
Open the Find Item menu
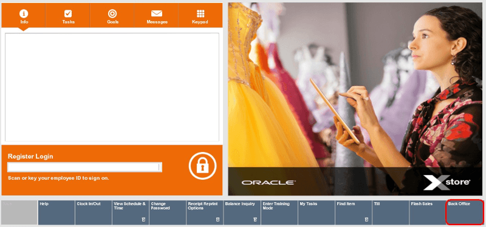click(x=354, y=212)
